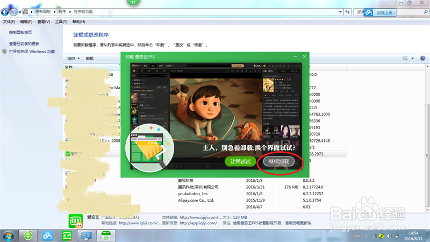This screenshot has width=430, height=242.
Task: Open the 编辑(E) menu
Action: click(26, 22)
